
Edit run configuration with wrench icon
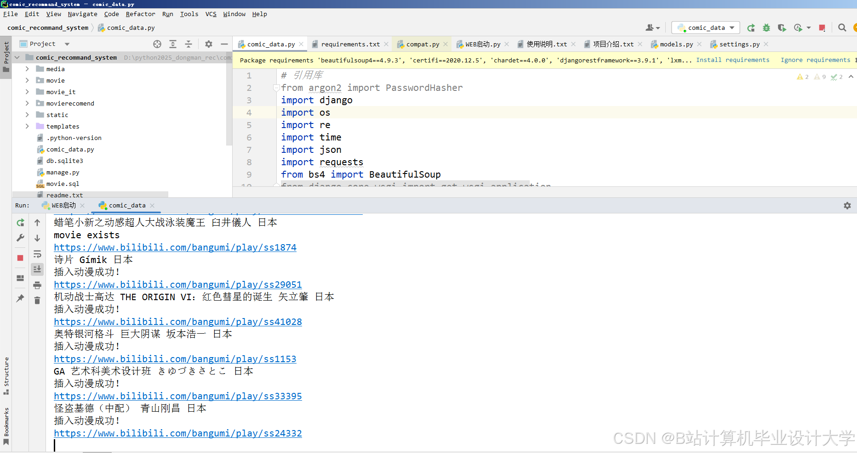(x=20, y=238)
